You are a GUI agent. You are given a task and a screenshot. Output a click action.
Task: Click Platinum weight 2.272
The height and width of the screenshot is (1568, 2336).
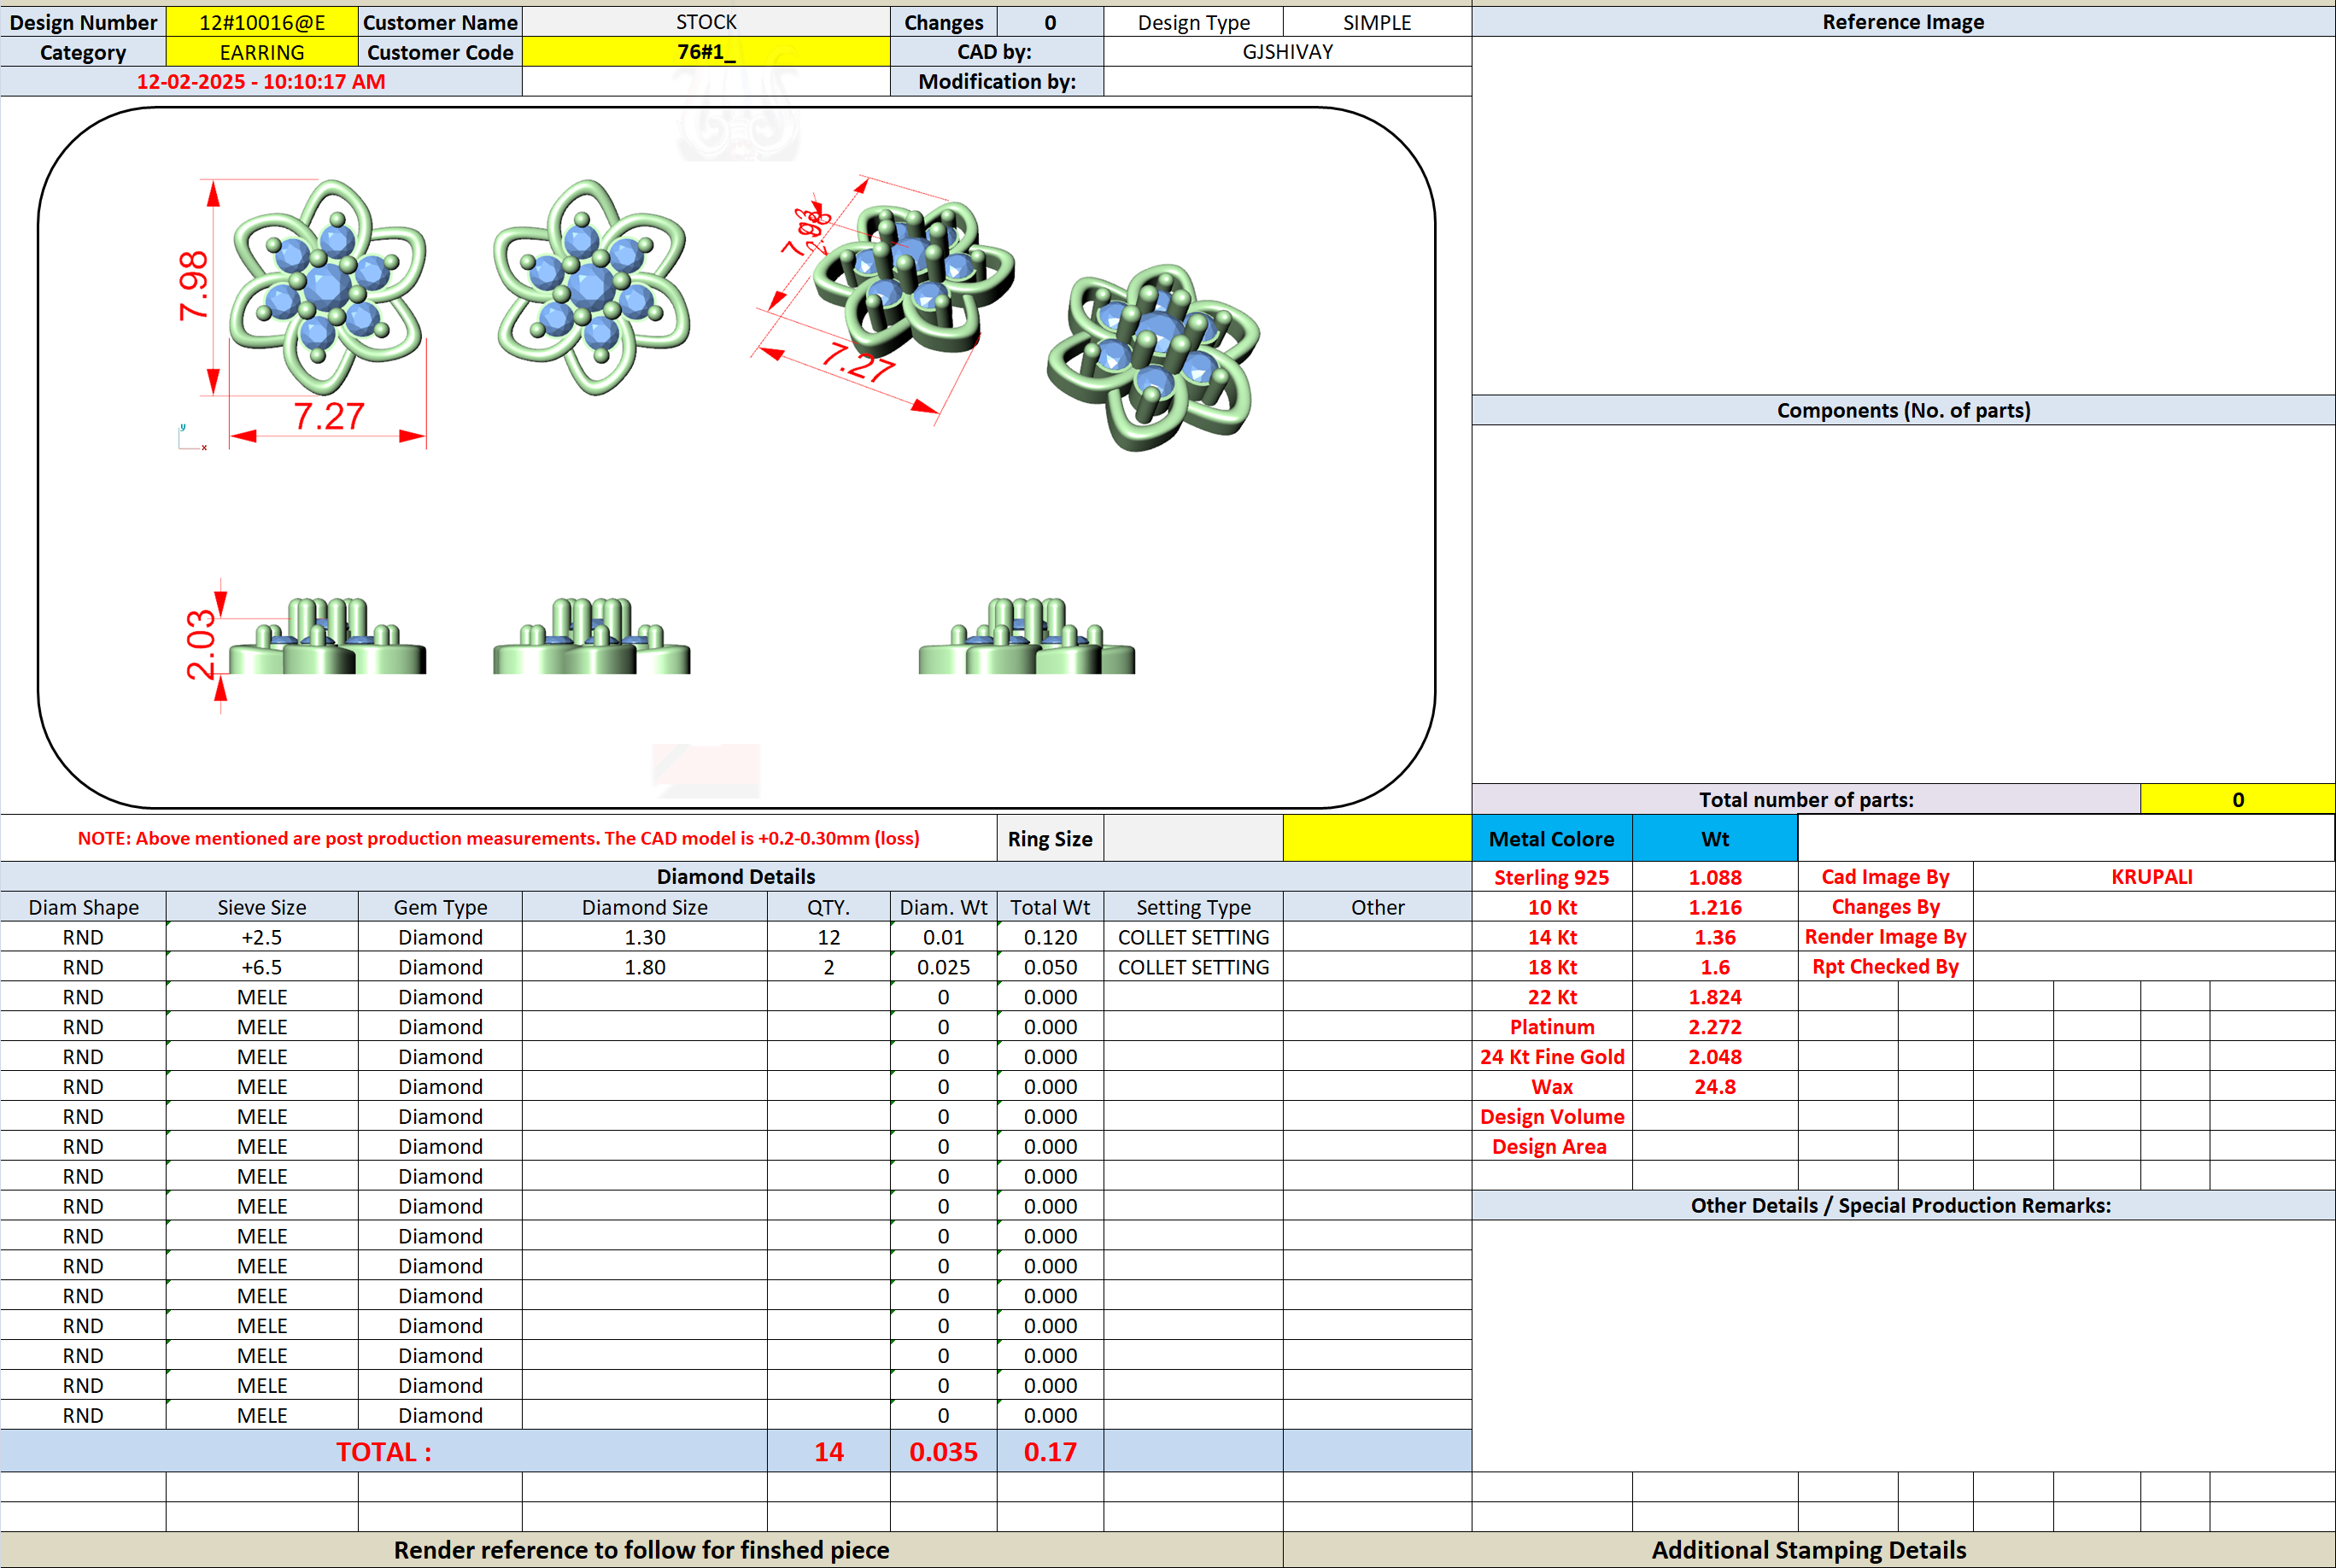[x=1714, y=1027]
